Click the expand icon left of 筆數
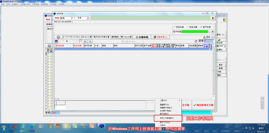This screenshot has width=269, height=133. tap(195, 41)
